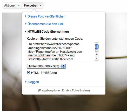Select the BBCode radio button
127x111 pixels.
(x=43, y=73)
